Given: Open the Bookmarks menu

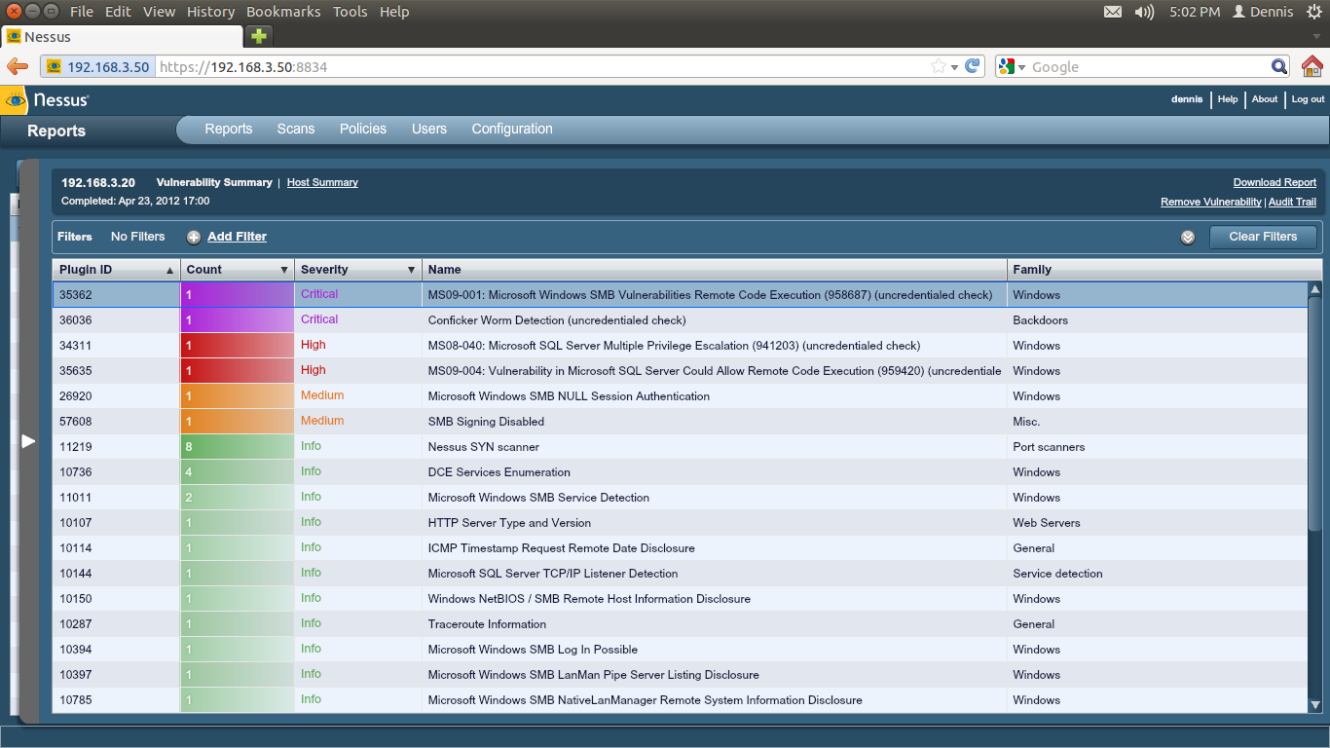Looking at the screenshot, I should [283, 12].
